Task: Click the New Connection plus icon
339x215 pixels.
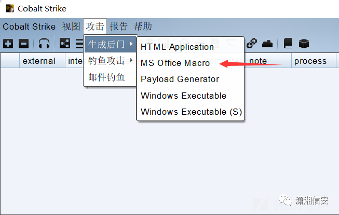Action: pyautogui.click(x=8, y=44)
